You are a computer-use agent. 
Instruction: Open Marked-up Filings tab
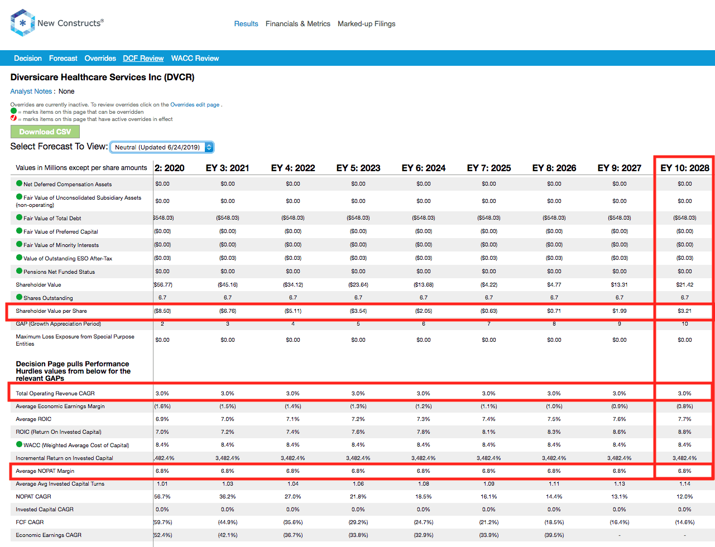(x=366, y=24)
